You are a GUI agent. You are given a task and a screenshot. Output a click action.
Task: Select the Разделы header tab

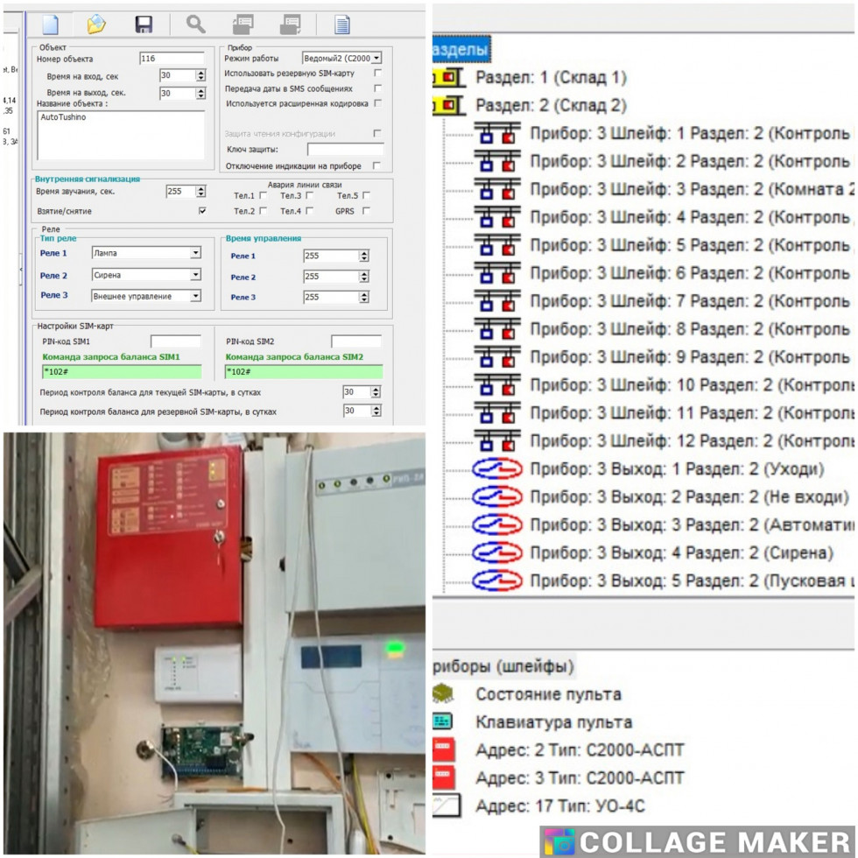461,50
